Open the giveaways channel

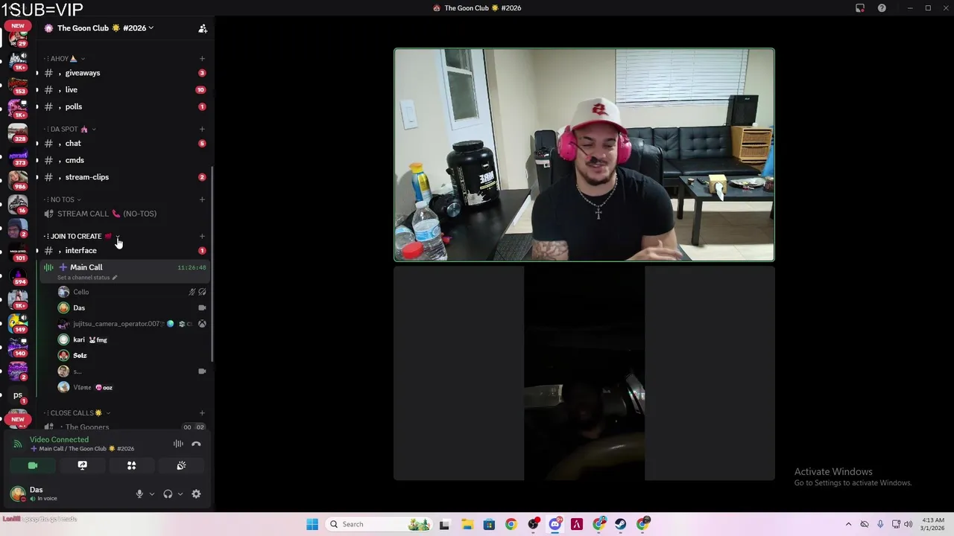click(x=124, y=73)
